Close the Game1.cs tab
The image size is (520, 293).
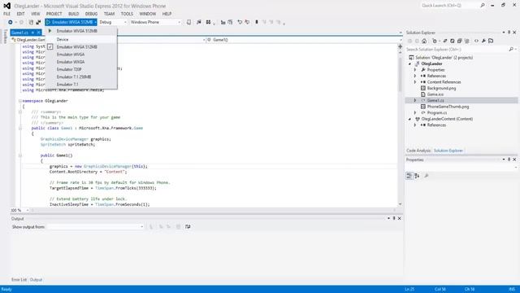coord(39,33)
